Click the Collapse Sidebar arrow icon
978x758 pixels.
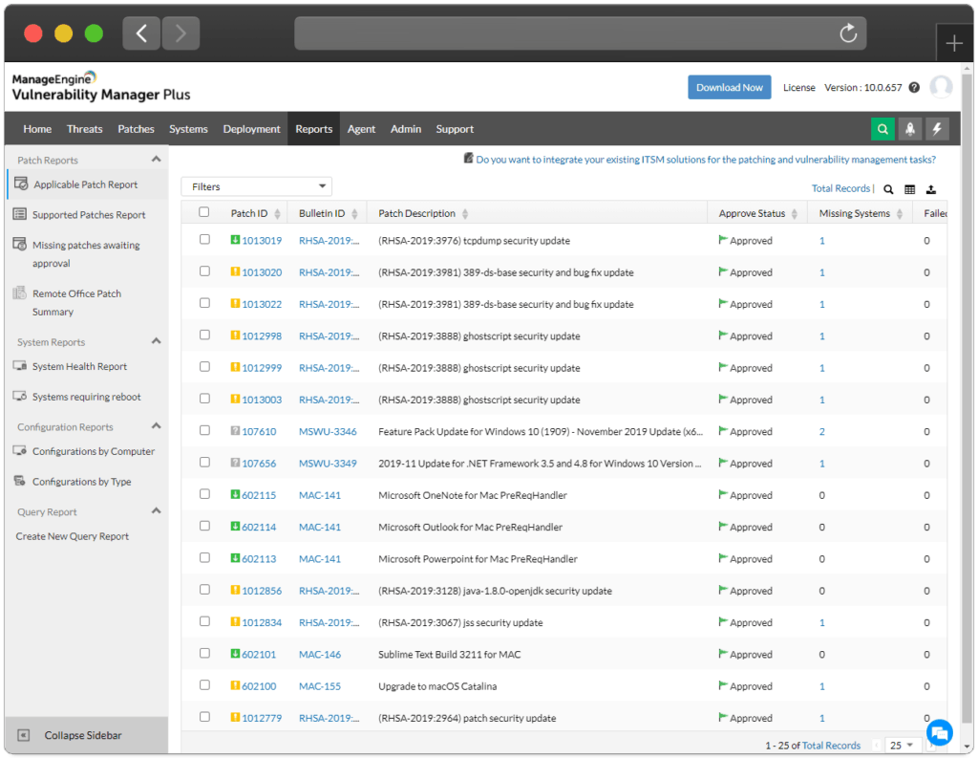click(x=23, y=735)
